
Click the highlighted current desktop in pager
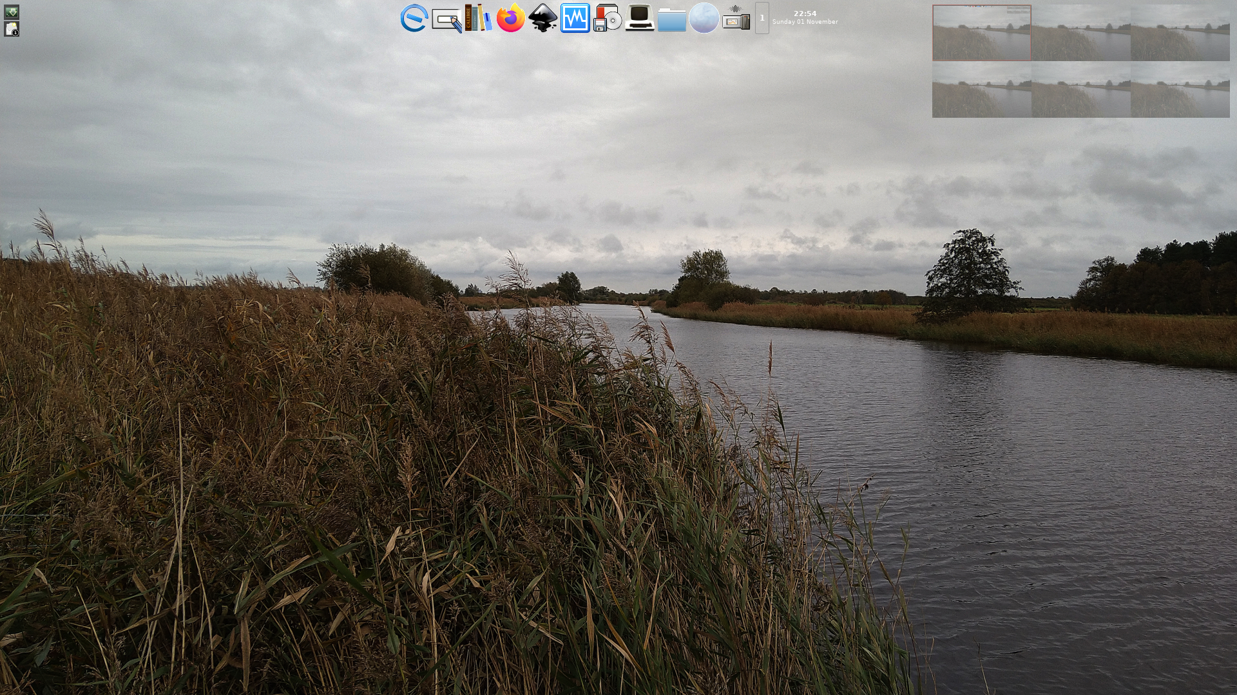coord(981,31)
